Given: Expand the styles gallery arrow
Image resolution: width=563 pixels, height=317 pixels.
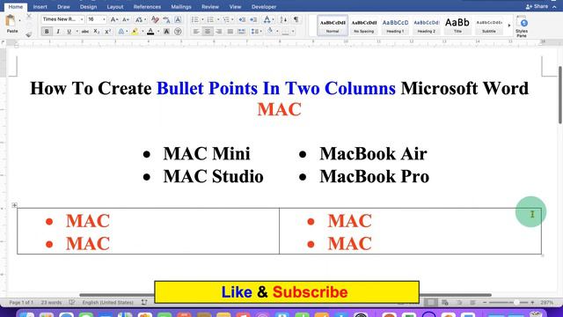Looking at the screenshot, I should [508, 26].
